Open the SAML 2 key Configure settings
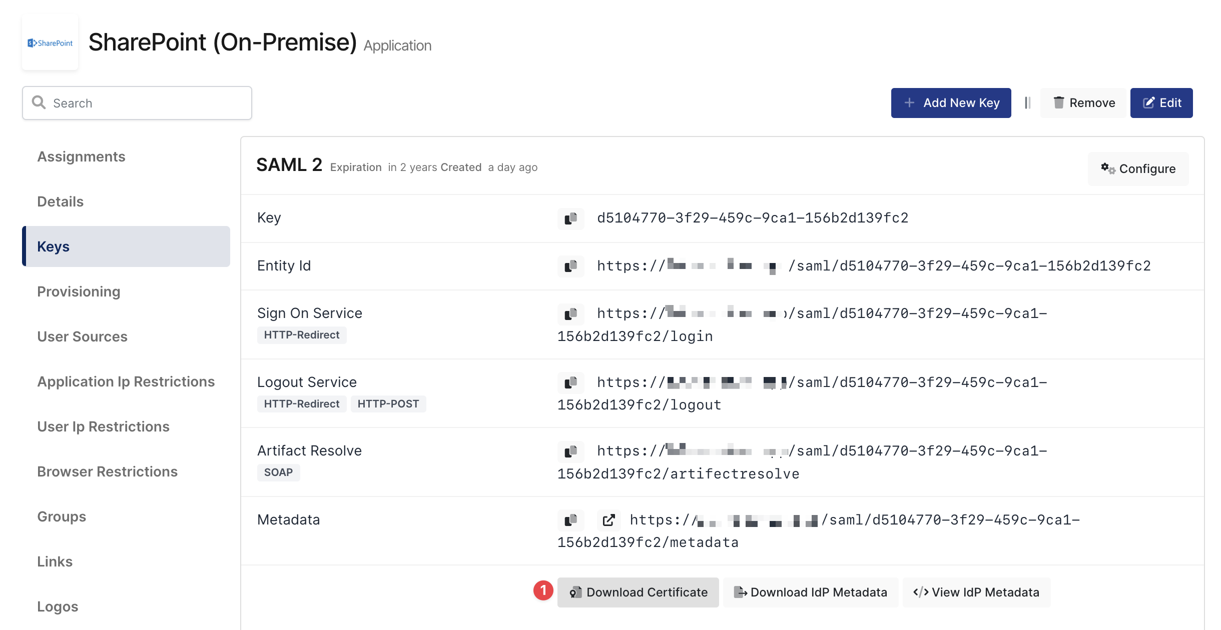1221x630 pixels. (x=1138, y=168)
